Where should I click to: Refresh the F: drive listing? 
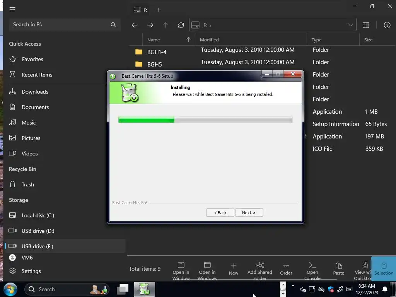point(181,25)
